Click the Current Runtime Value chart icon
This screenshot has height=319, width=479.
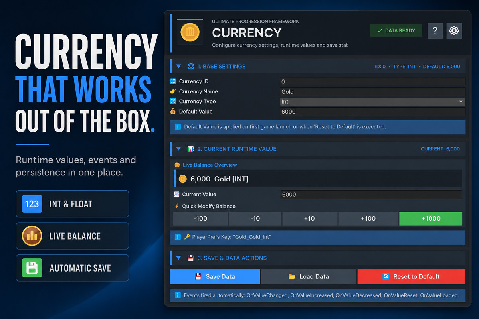click(x=191, y=149)
